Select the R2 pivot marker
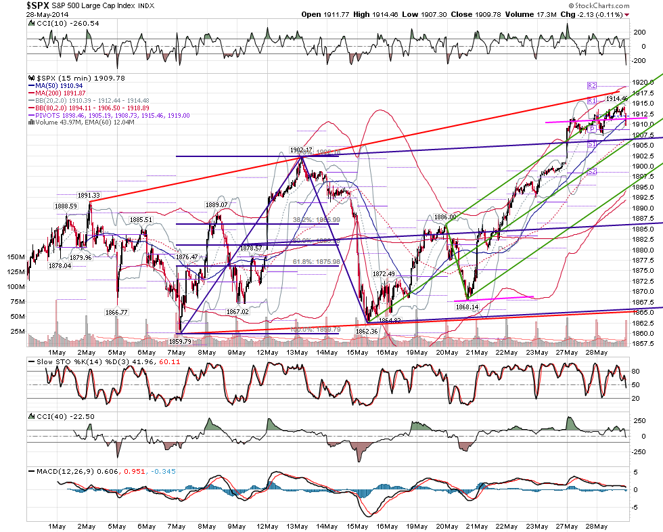 point(592,86)
